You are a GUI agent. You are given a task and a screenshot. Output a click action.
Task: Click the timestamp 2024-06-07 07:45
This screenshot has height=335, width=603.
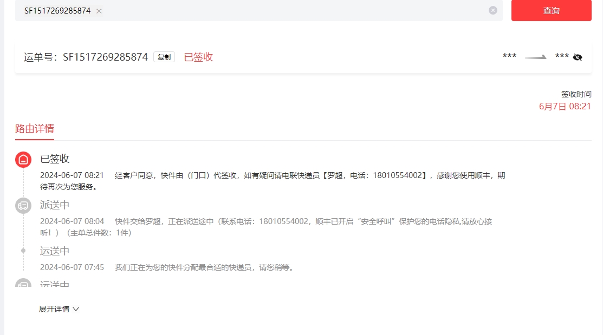[x=72, y=267]
